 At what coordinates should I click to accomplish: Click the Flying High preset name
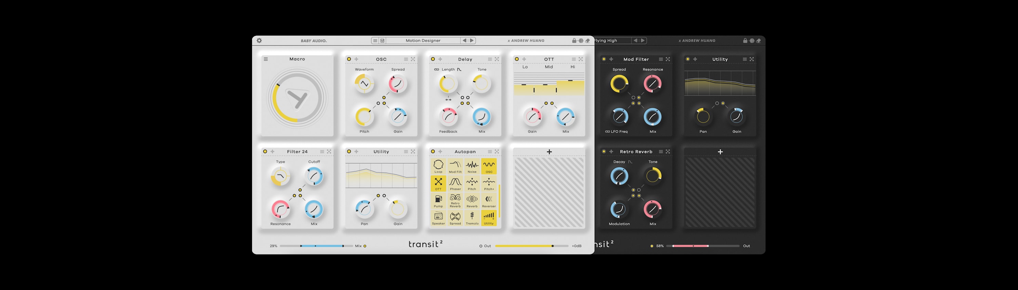point(606,41)
